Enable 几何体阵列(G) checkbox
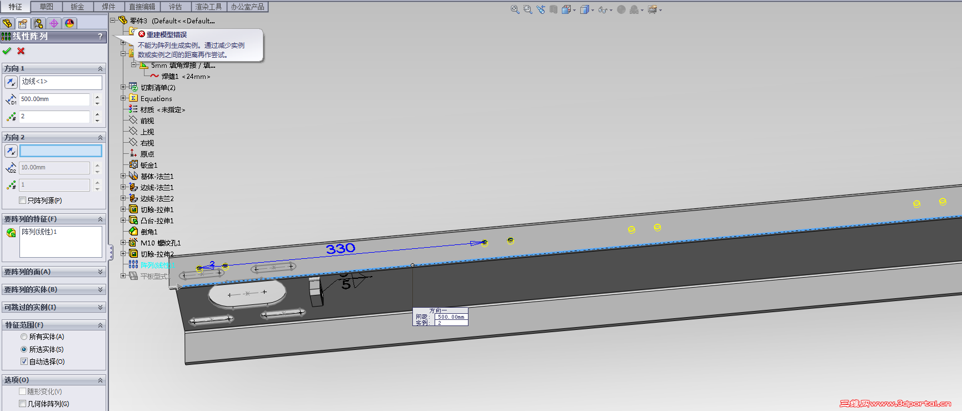This screenshot has width=962, height=411. (23, 404)
